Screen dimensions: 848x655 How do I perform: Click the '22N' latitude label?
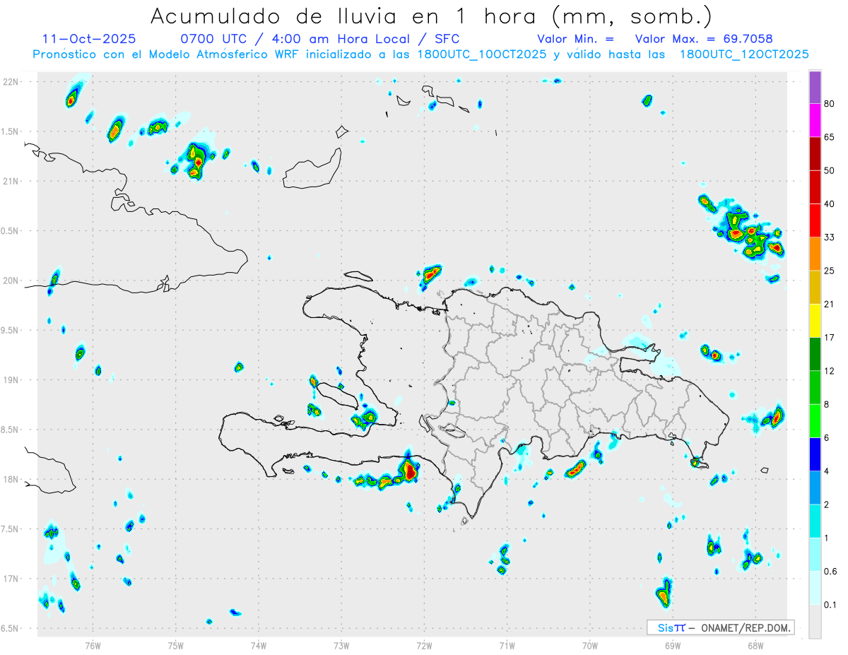pos(11,82)
